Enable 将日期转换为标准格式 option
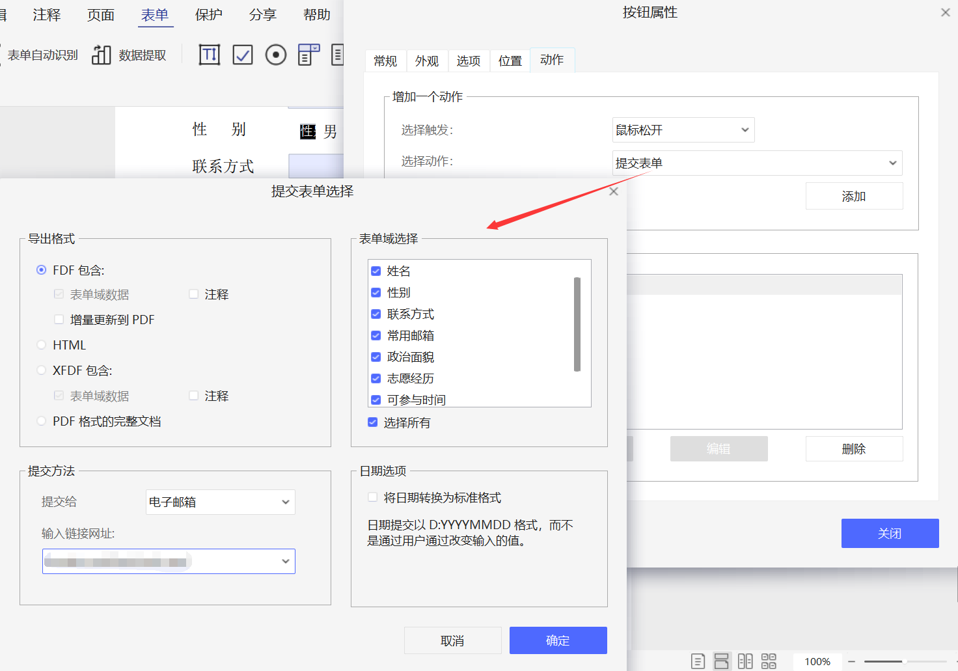Screen dimensions: 958x671 click(x=372, y=497)
